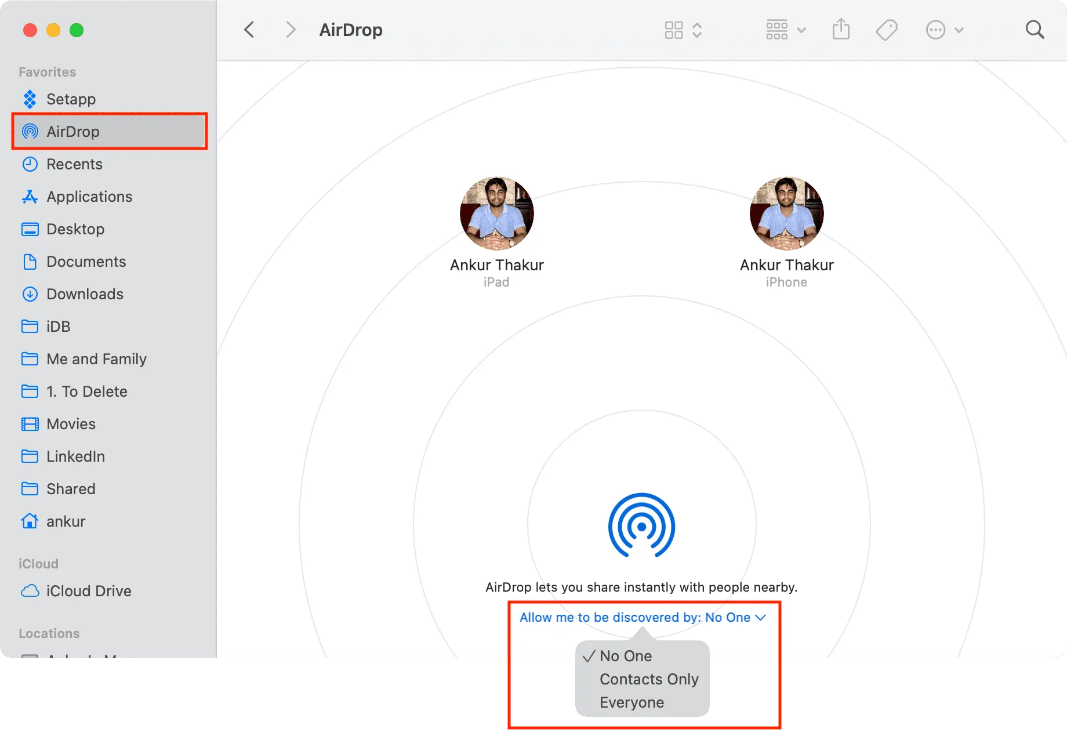Click the LinkedIn folder icon

pos(30,456)
